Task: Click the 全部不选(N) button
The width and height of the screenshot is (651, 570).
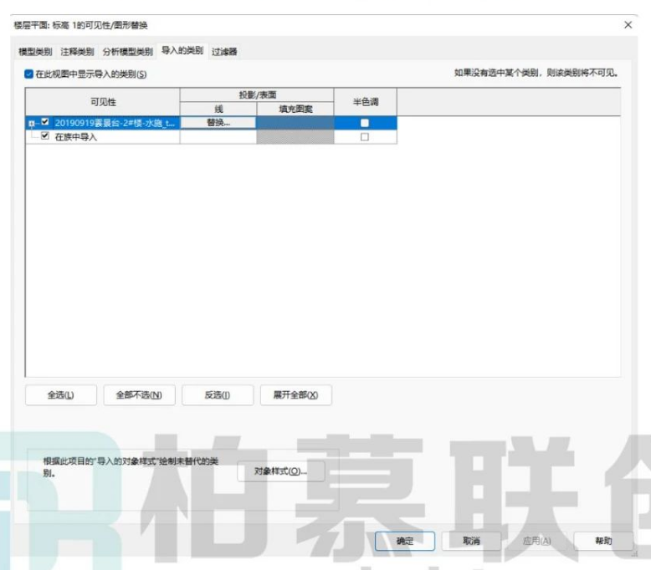Action: click(x=139, y=395)
